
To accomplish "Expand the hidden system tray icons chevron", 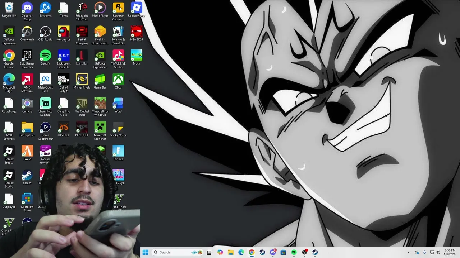I will pos(409,252).
